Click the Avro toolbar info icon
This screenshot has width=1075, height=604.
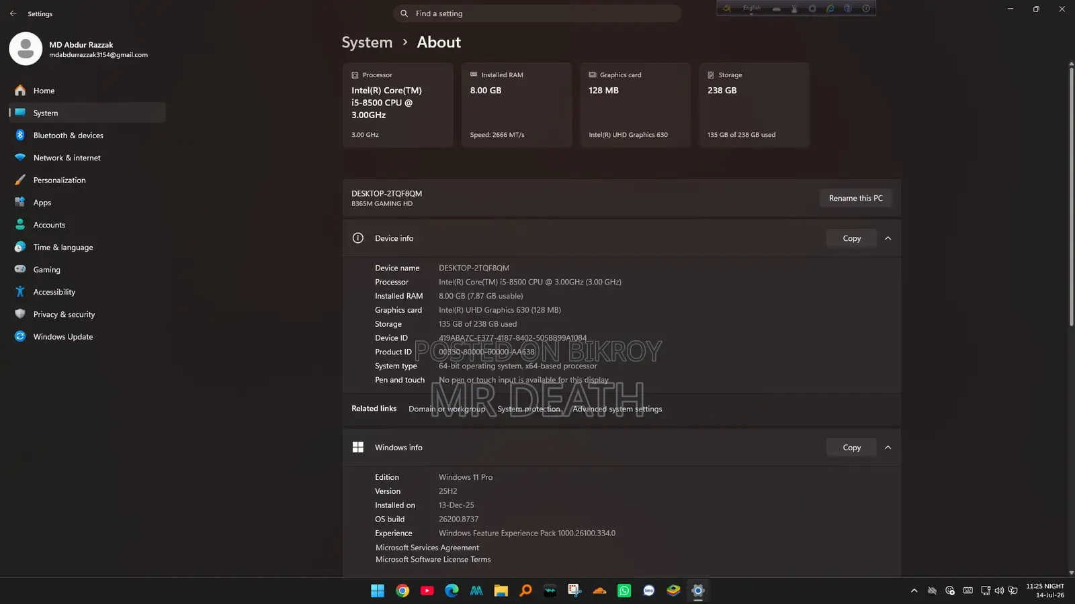[x=866, y=8]
